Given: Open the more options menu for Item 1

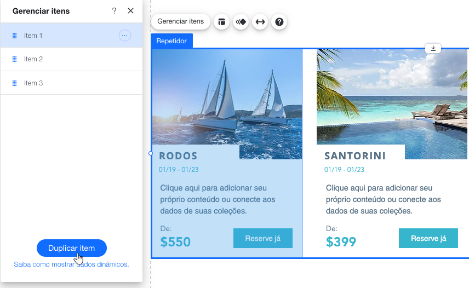Looking at the screenshot, I should (125, 36).
